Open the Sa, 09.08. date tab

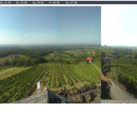38,3
